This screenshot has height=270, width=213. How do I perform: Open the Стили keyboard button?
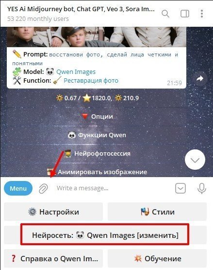coord(157,212)
